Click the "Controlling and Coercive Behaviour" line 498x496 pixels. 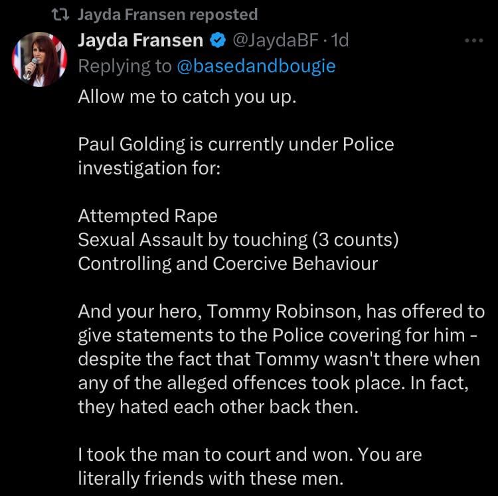(x=228, y=263)
